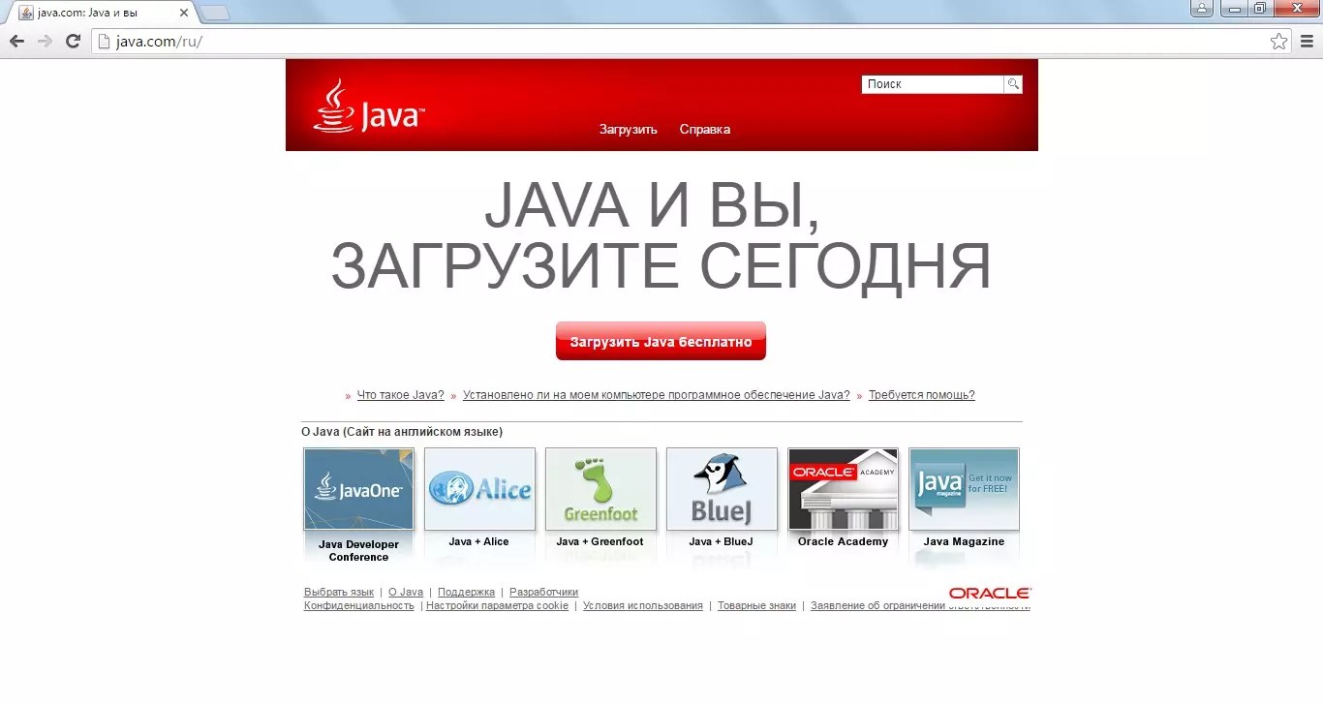Click into the Поиск search field
This screenshot has width=1323, height=705.
click(932, 84)
